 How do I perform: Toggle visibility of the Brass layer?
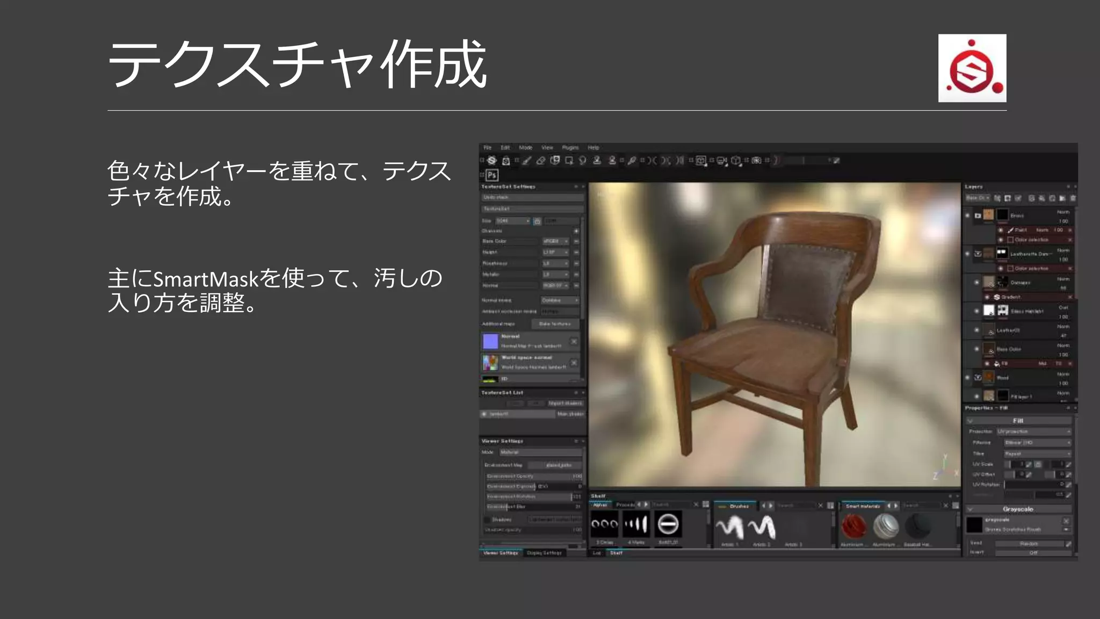[967, 215]
